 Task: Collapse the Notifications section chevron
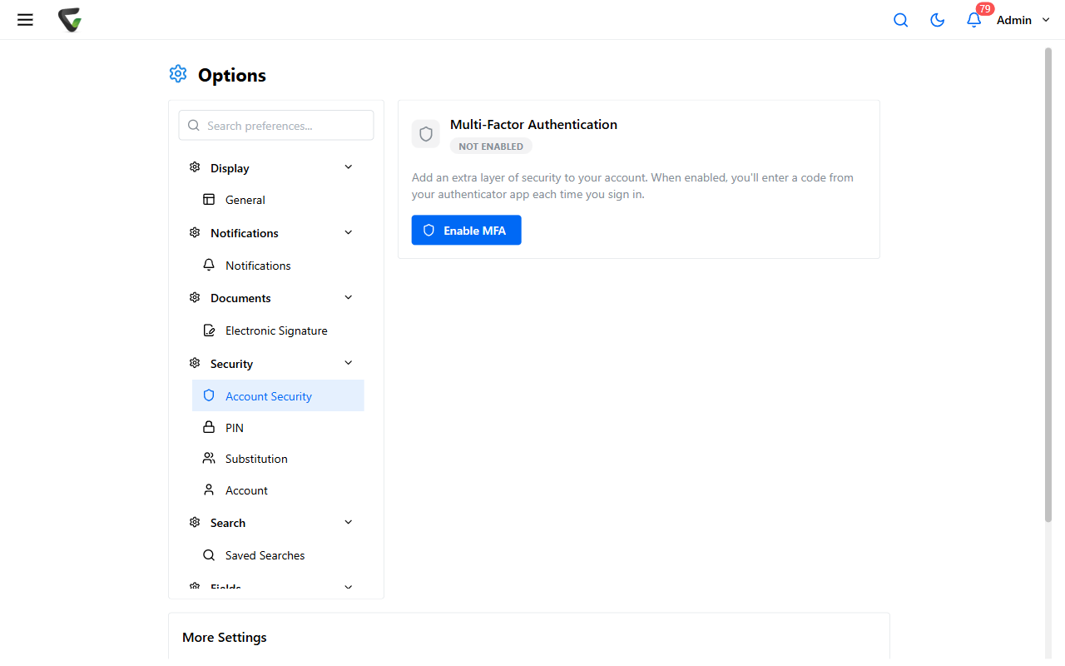(349, 232)
